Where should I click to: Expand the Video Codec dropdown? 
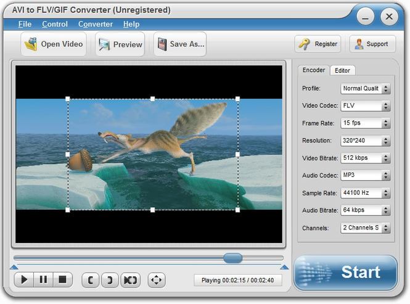[386, 105]
